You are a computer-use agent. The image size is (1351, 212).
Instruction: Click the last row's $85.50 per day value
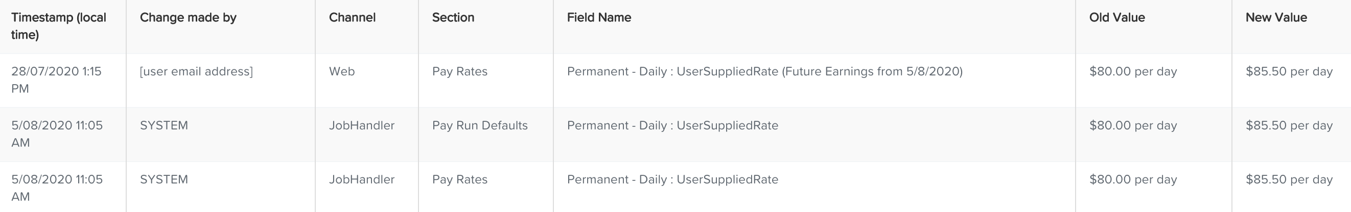[1289, 179]
